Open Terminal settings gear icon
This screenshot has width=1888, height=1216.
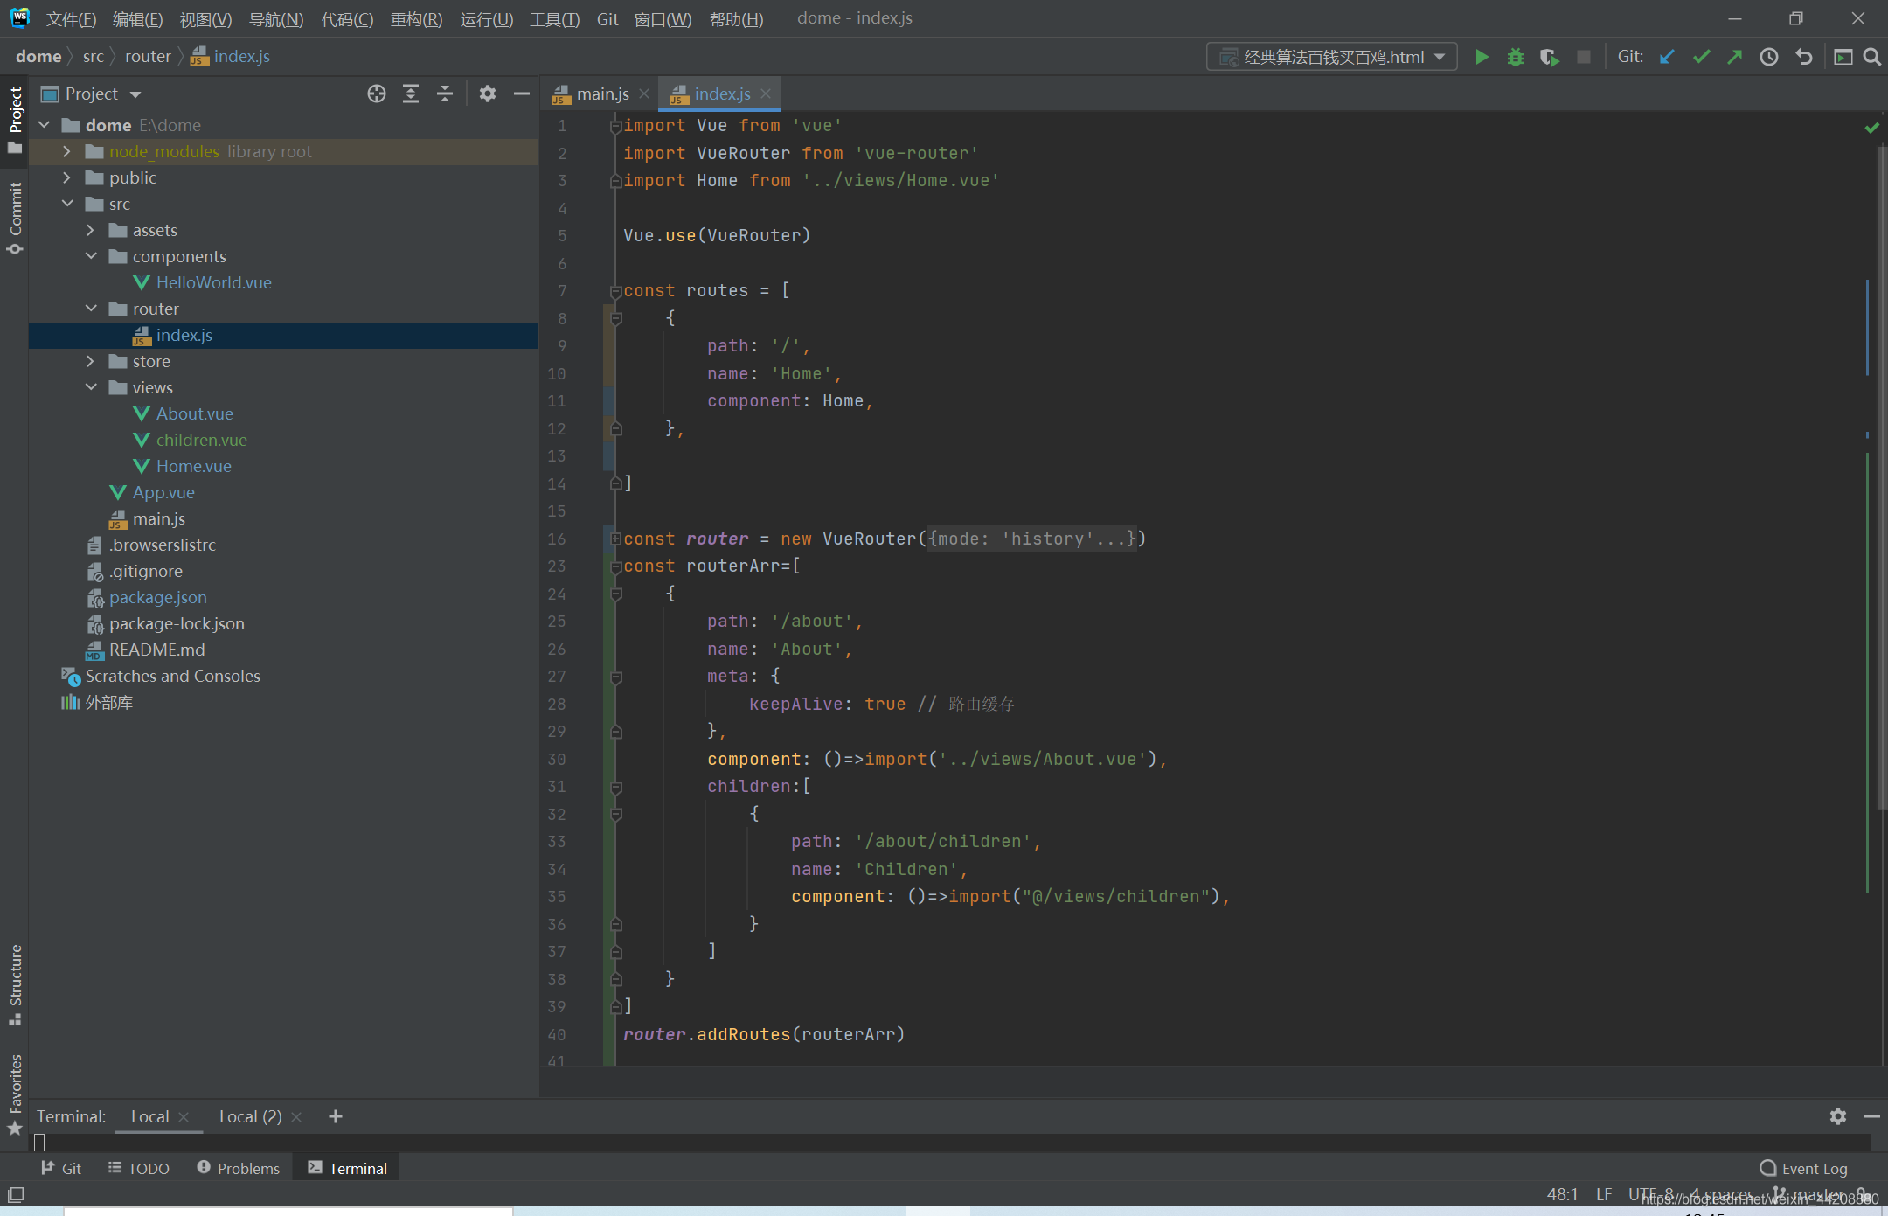[x=1838, y=1116]
